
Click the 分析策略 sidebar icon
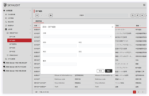pyautogui.click(x=6, y=18)
